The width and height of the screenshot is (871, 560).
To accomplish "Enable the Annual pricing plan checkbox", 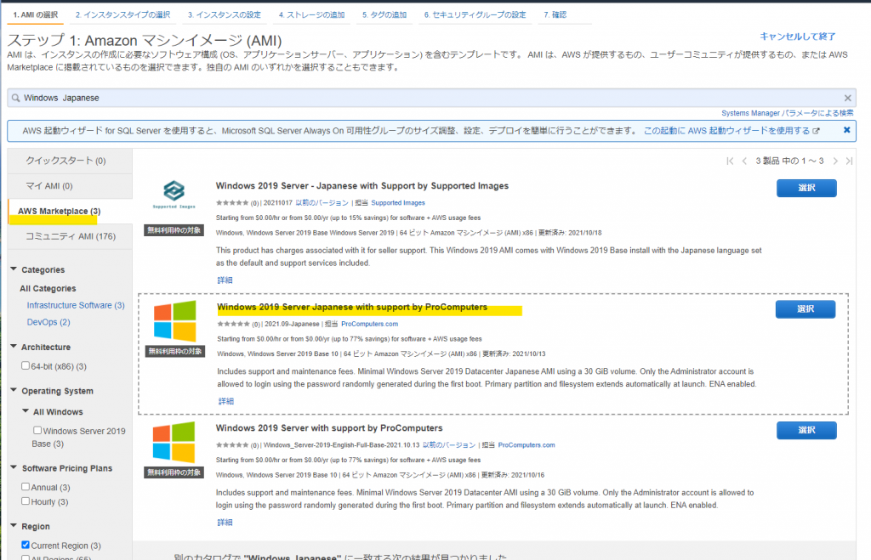I will pos(26,488).
